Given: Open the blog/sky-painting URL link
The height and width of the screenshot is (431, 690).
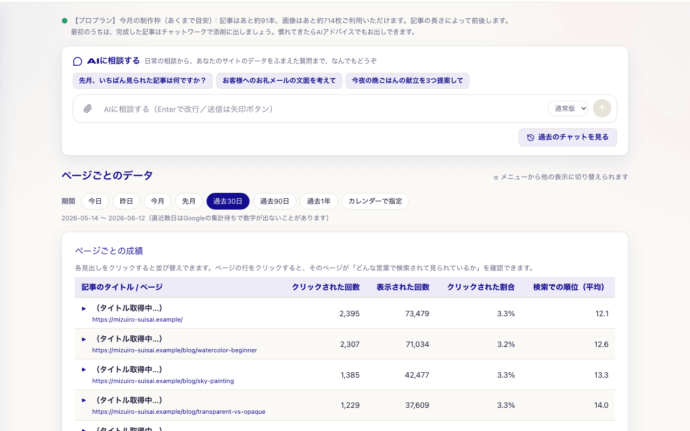Looking at the screenshot, I should 163,381.
